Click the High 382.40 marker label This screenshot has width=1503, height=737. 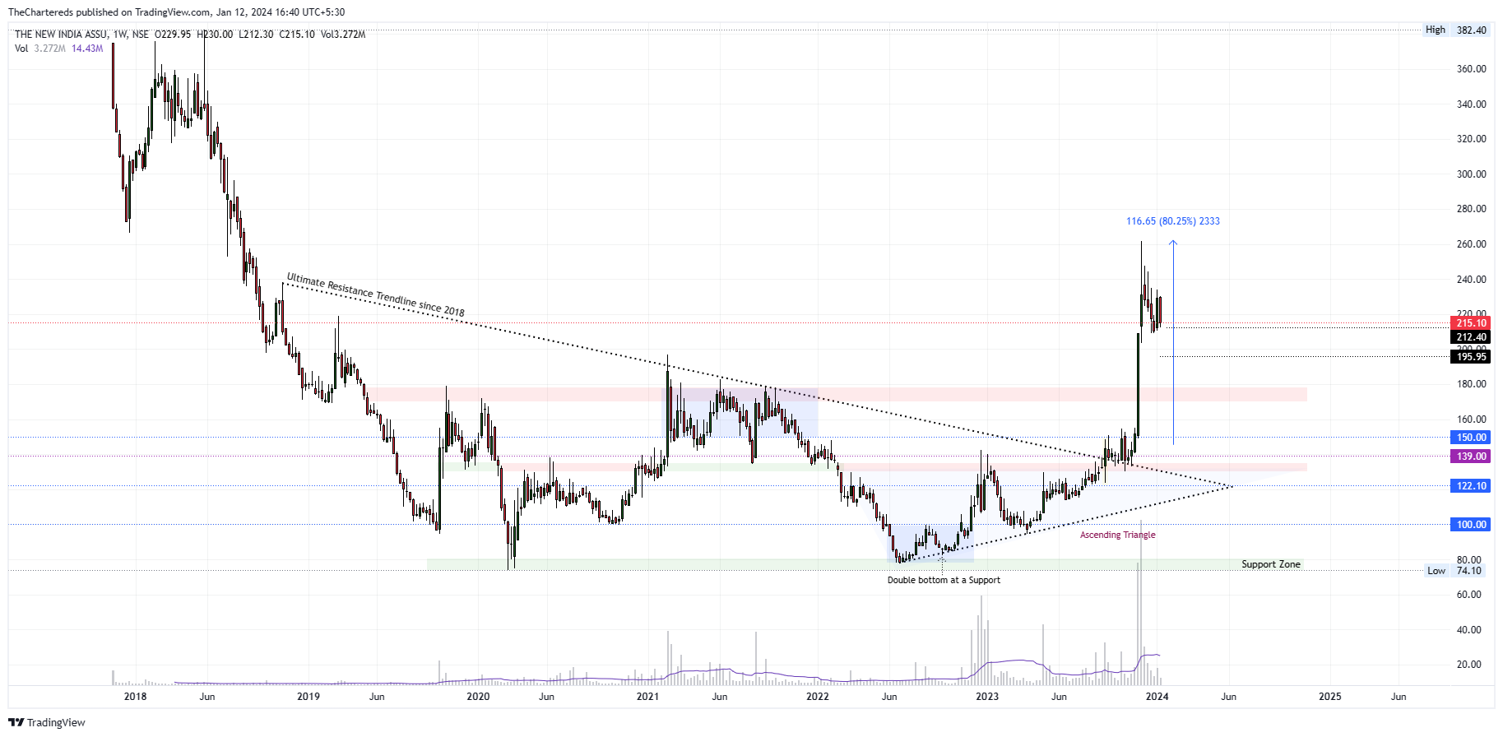tap(1456, 30)
